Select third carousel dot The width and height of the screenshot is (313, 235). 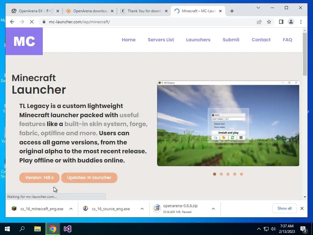228,174
